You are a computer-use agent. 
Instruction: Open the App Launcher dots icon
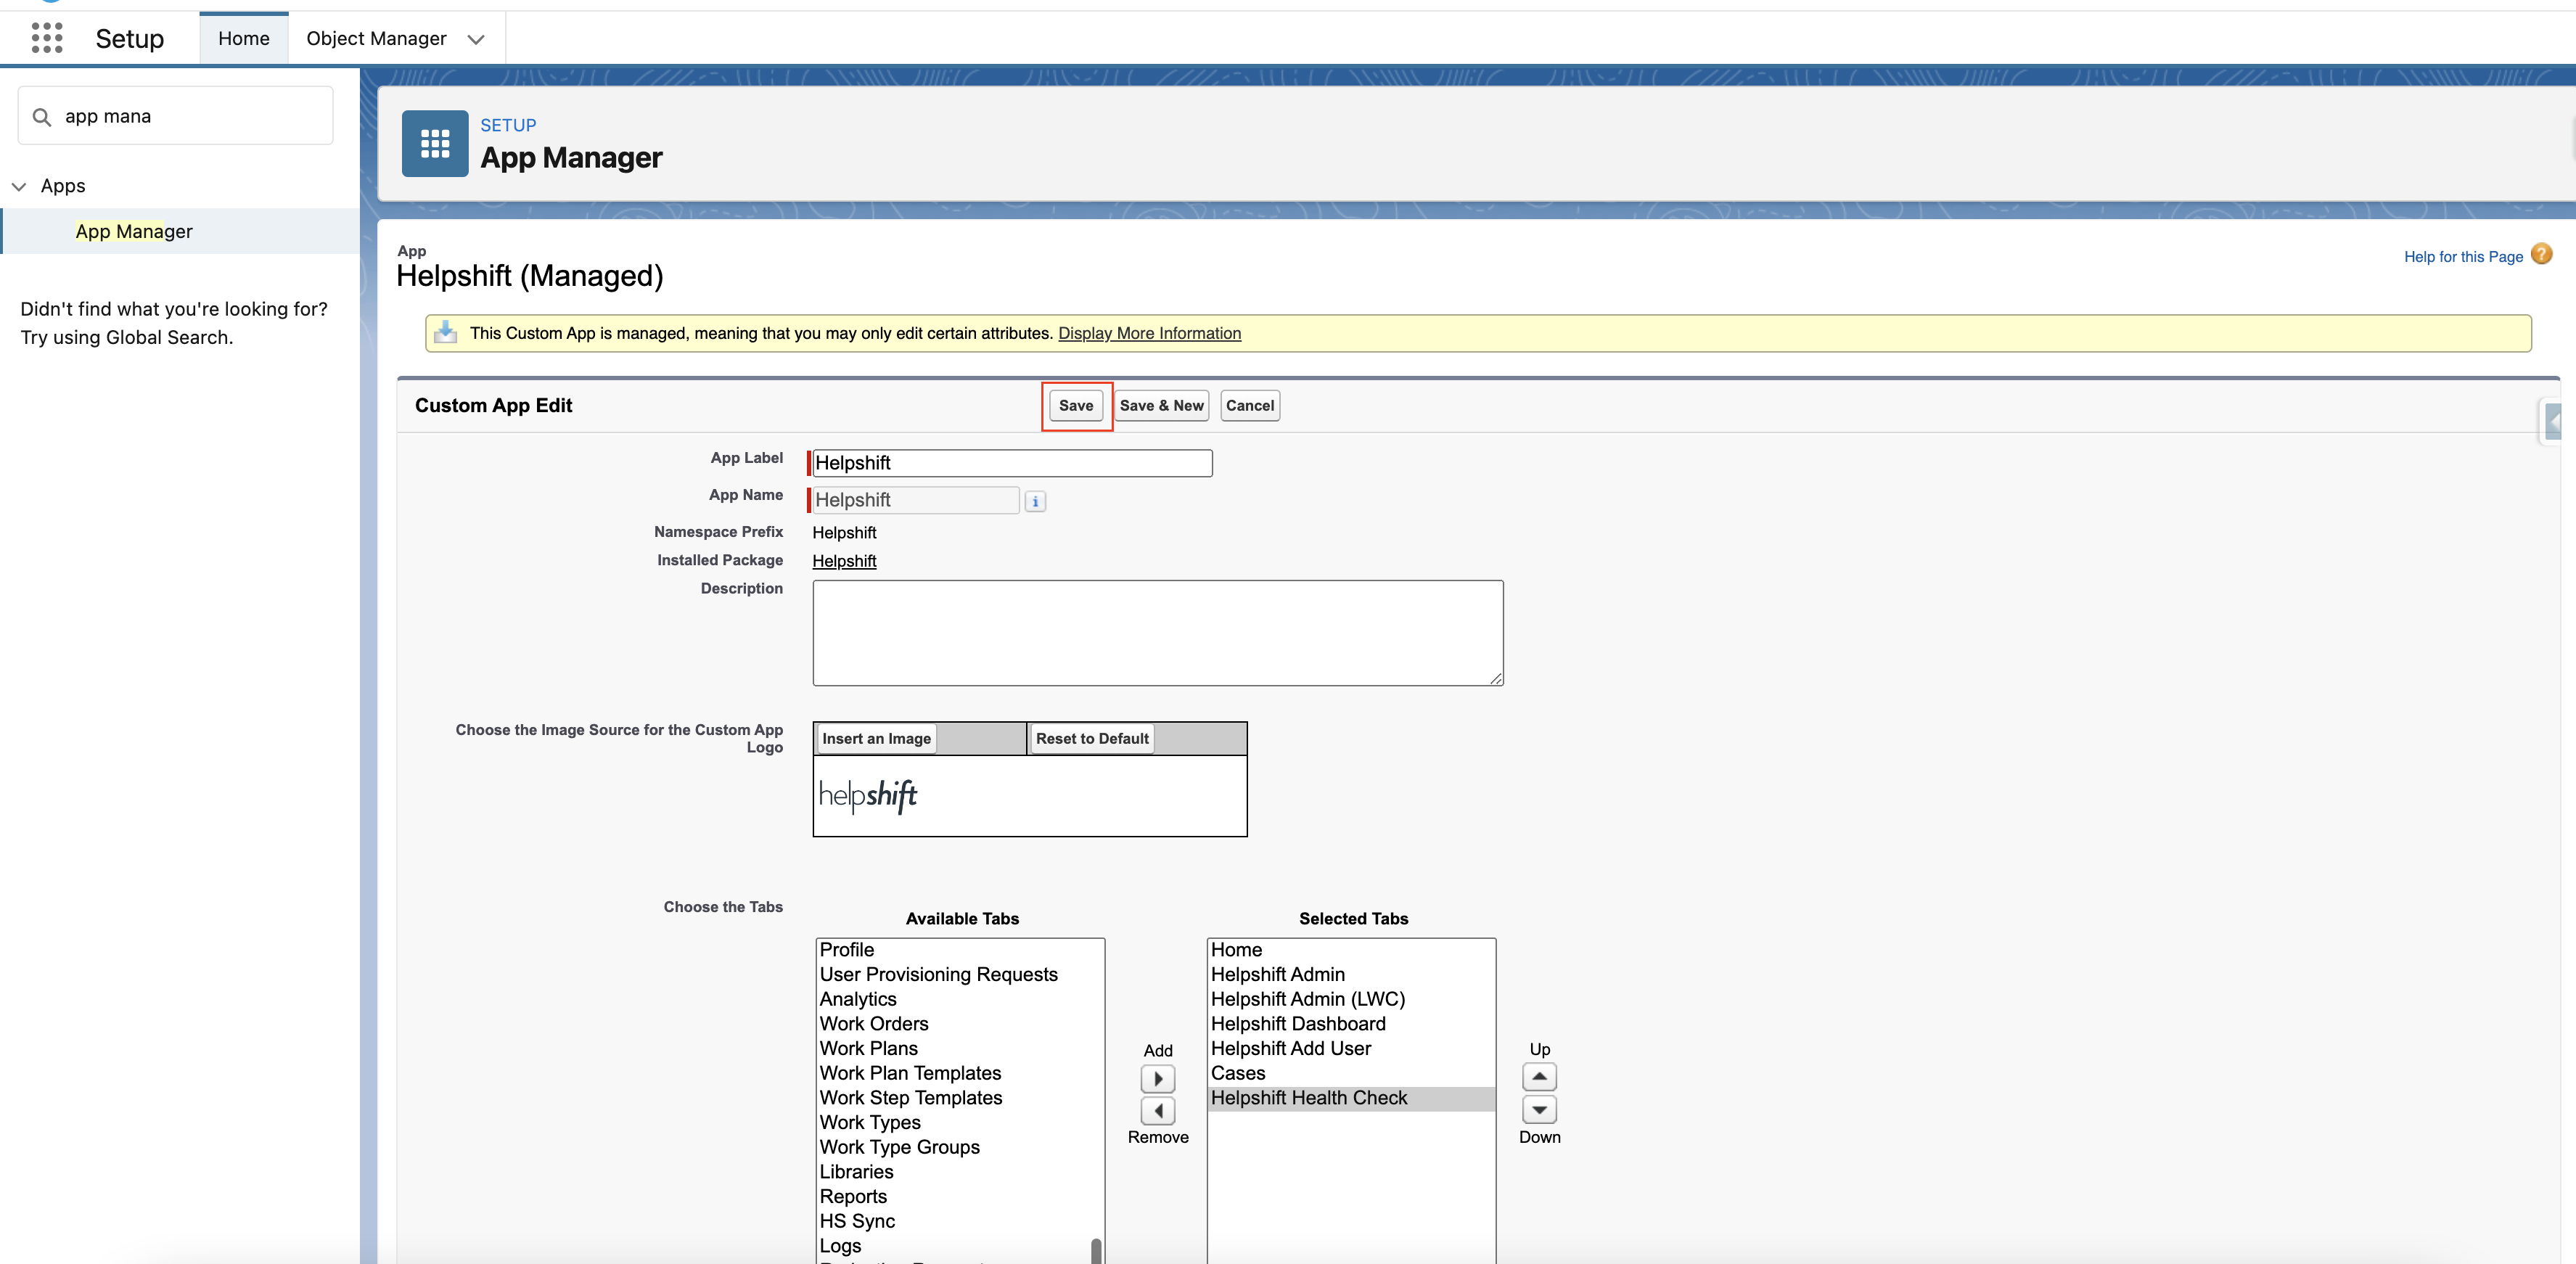[x=47, y=38]
